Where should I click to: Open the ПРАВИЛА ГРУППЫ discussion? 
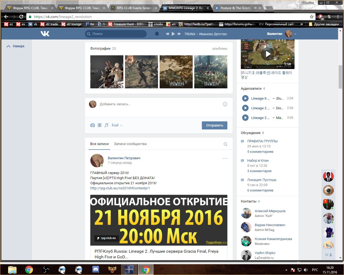tap(262, 141)
